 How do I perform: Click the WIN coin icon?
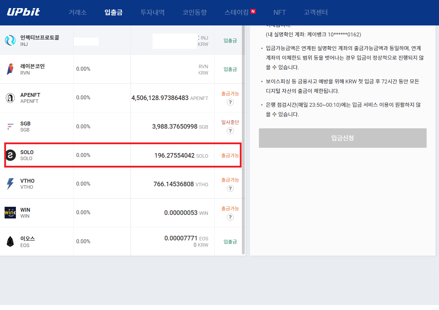pyautogui.click(x=10, y=212)
